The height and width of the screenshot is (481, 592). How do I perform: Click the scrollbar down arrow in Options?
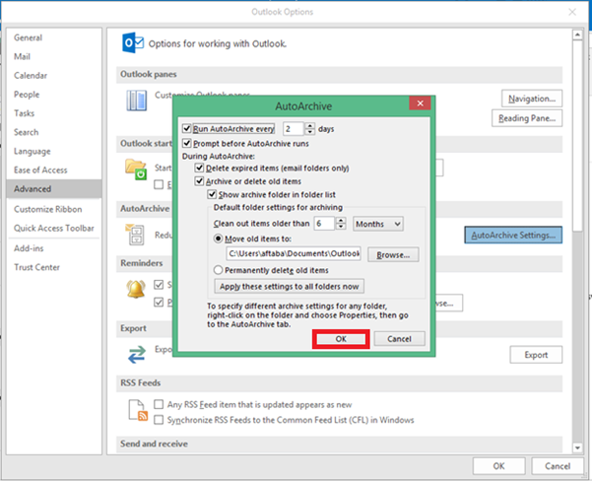pos(577,448)
